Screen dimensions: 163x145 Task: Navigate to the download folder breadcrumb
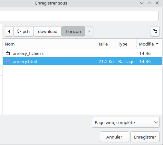pos(48,31)
